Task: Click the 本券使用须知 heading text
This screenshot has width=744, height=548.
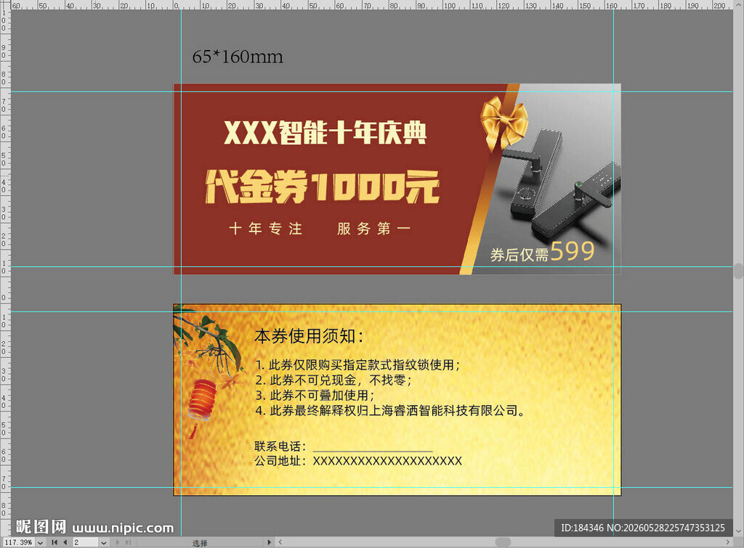Action: click(309, 336)
